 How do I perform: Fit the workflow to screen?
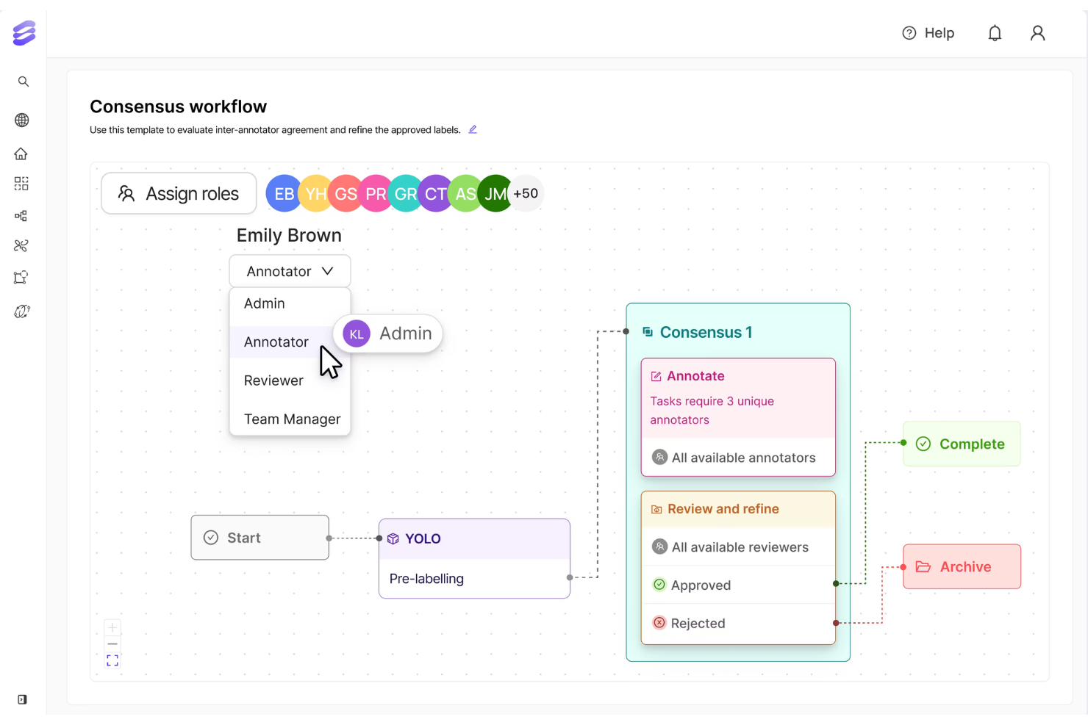[x=112, y=660]
